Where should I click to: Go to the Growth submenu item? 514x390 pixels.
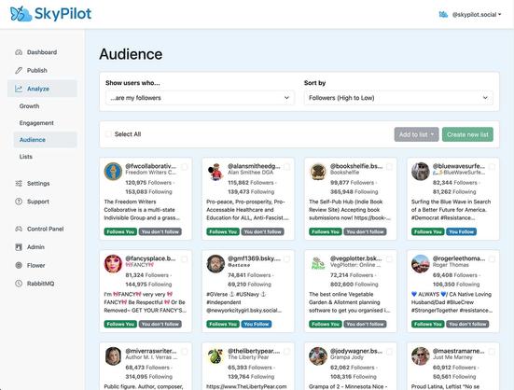click(x=29, y=106)
